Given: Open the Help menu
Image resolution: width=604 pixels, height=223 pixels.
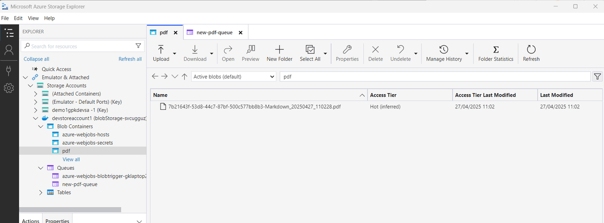Looking at the screenshot, I should click(49, 18).
